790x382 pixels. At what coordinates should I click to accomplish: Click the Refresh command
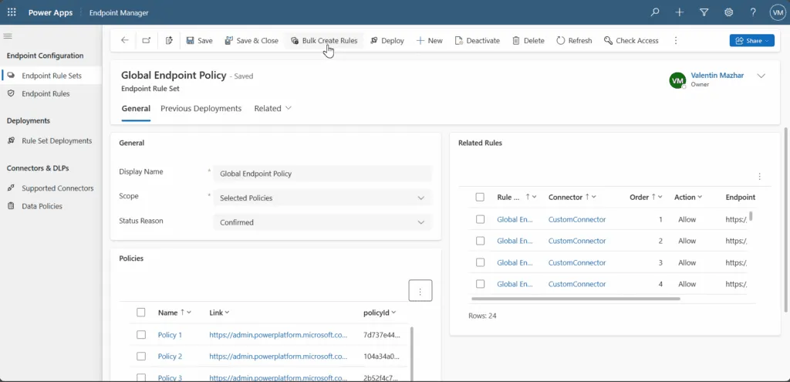[574, 41]
